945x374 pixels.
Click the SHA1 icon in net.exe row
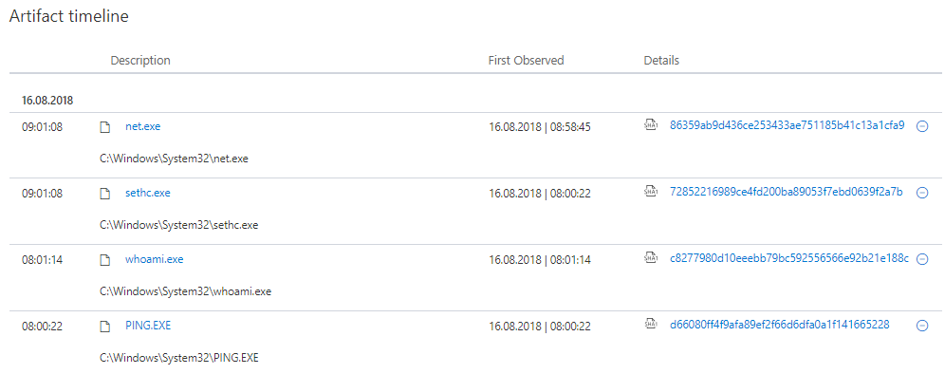pyautogui.click(x=650, y=125)
